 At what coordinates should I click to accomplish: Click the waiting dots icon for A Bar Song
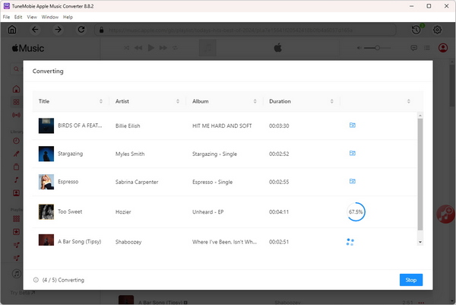pos(350,242)
